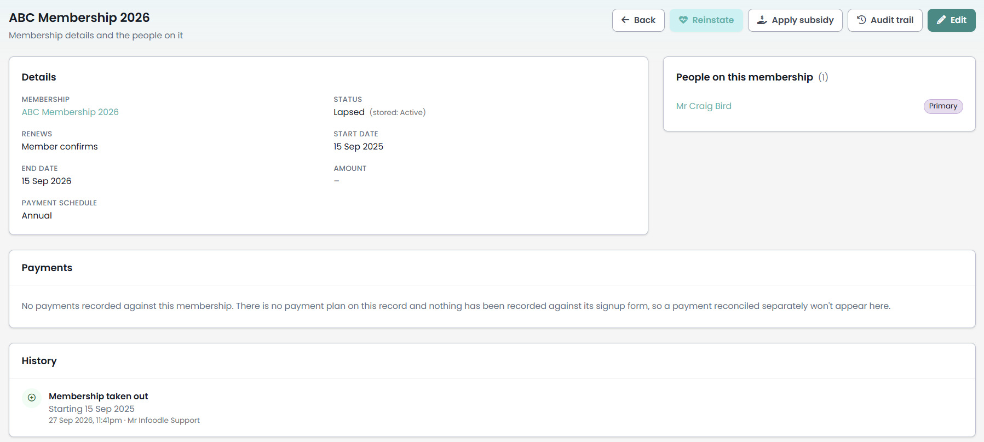The height and width of the screenshot is (442, 984).
Task: Click the History section heading
Action: point(39,361)
